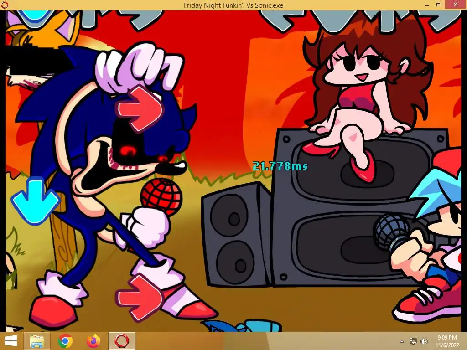This screenshot has height=350, width=467.
Task: Click the 21.778ms timing text
Action: pos(280,166)
